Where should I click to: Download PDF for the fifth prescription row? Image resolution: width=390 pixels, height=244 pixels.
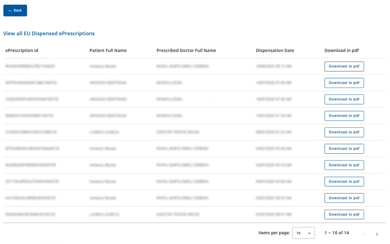point(344,132)
